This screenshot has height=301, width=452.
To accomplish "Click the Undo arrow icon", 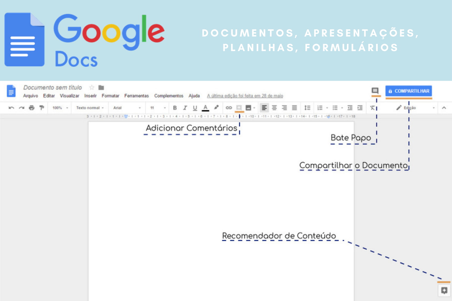I will point(11,108).
